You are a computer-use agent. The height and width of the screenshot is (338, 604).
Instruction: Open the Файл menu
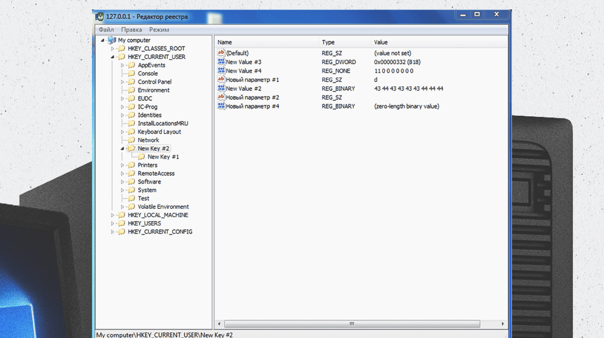106,30
